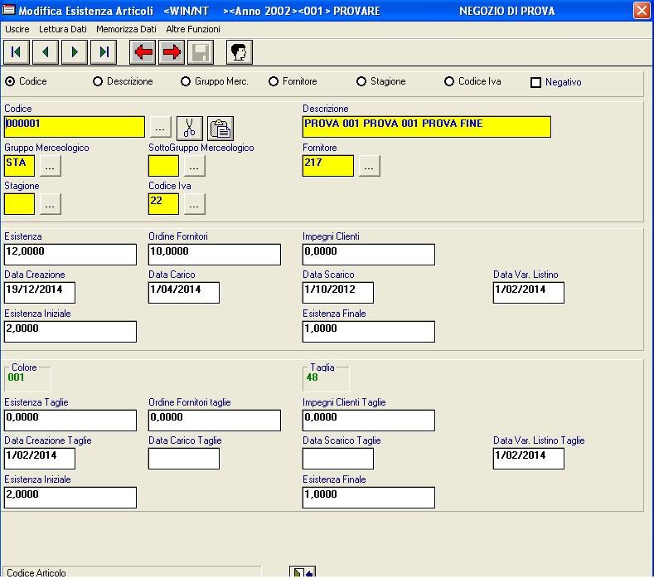Click the scissors cut icon beside Codice
654x579 pixels.
point(190,128)
